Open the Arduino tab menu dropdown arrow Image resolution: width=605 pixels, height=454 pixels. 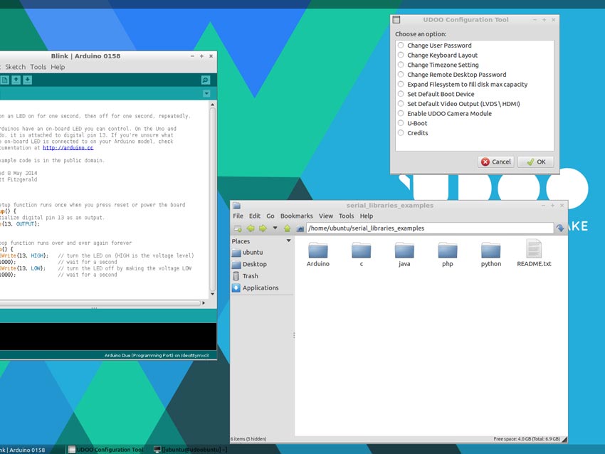(x=206, y=93)
